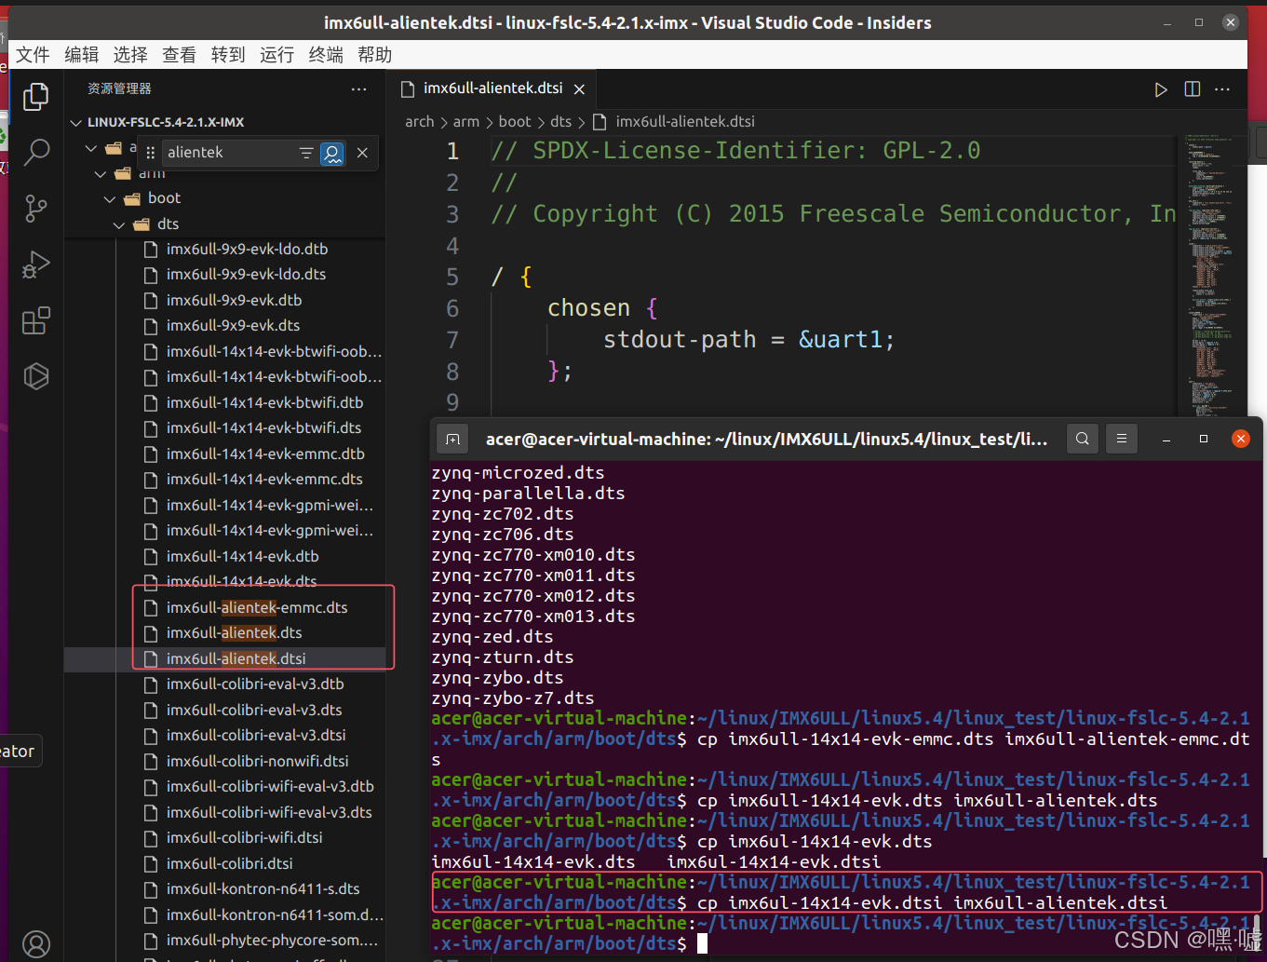
Task: Toggle filter on matched files in explorer find
Action: point(306,152)
